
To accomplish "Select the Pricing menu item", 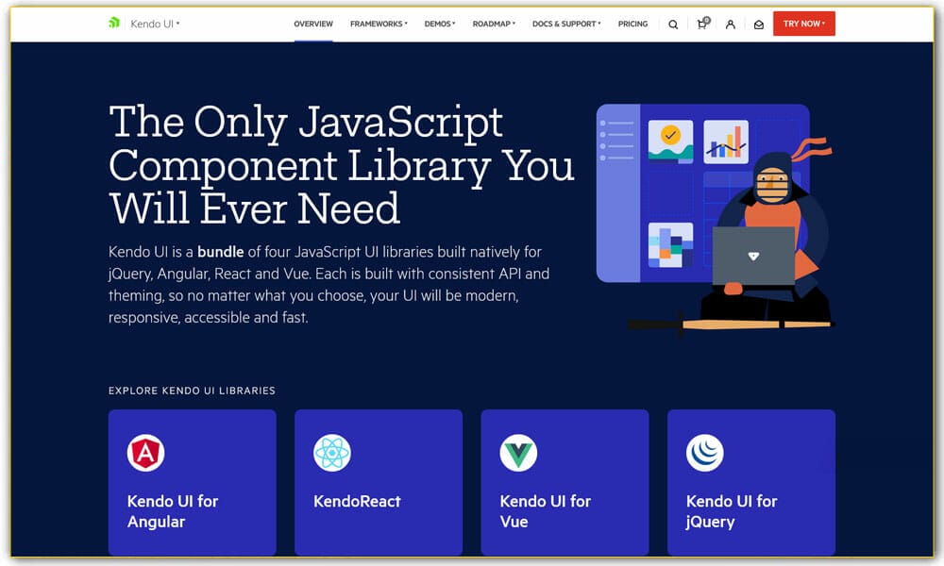I will [632, 24].
